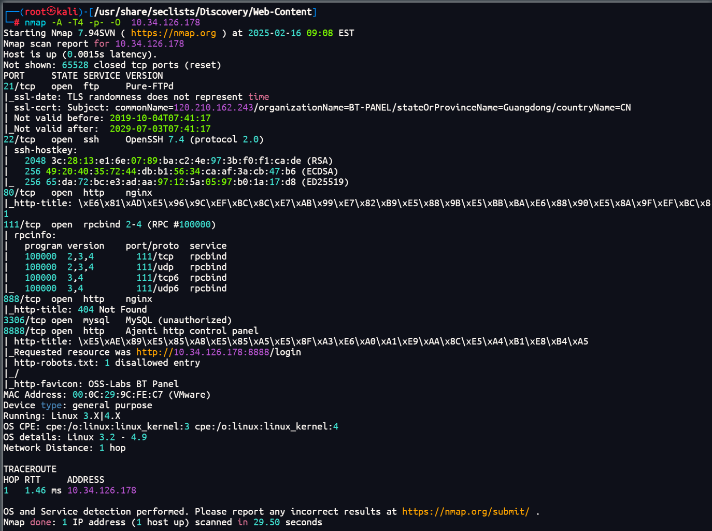Screen dimensions: 712x531
Task: Click 'Ajenti http control panel' text
Action: [x=192, y=331]
